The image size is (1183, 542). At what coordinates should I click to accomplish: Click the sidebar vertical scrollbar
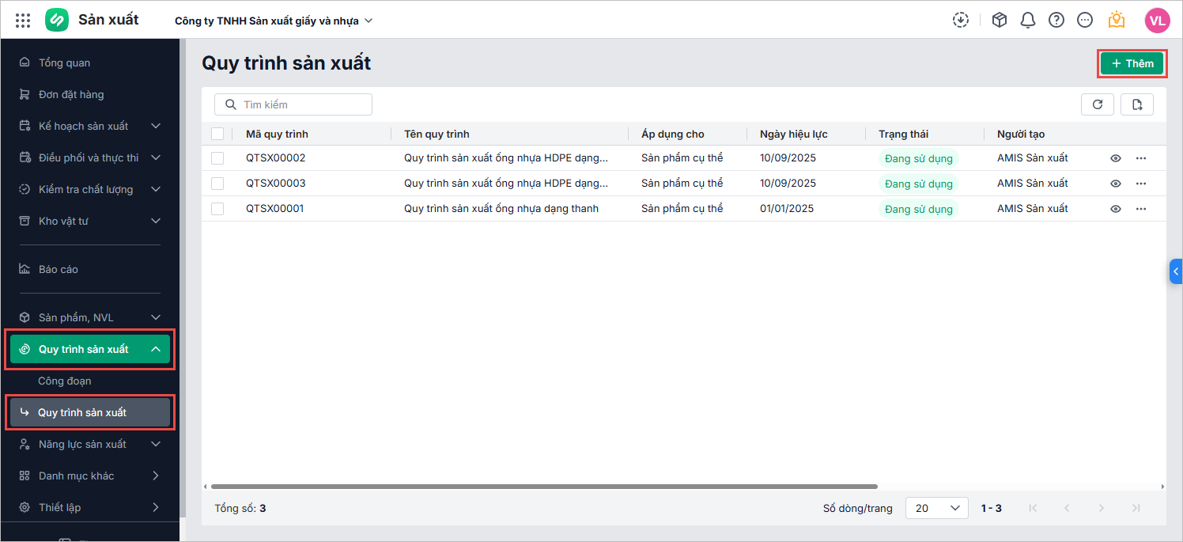tap(183, 277)
